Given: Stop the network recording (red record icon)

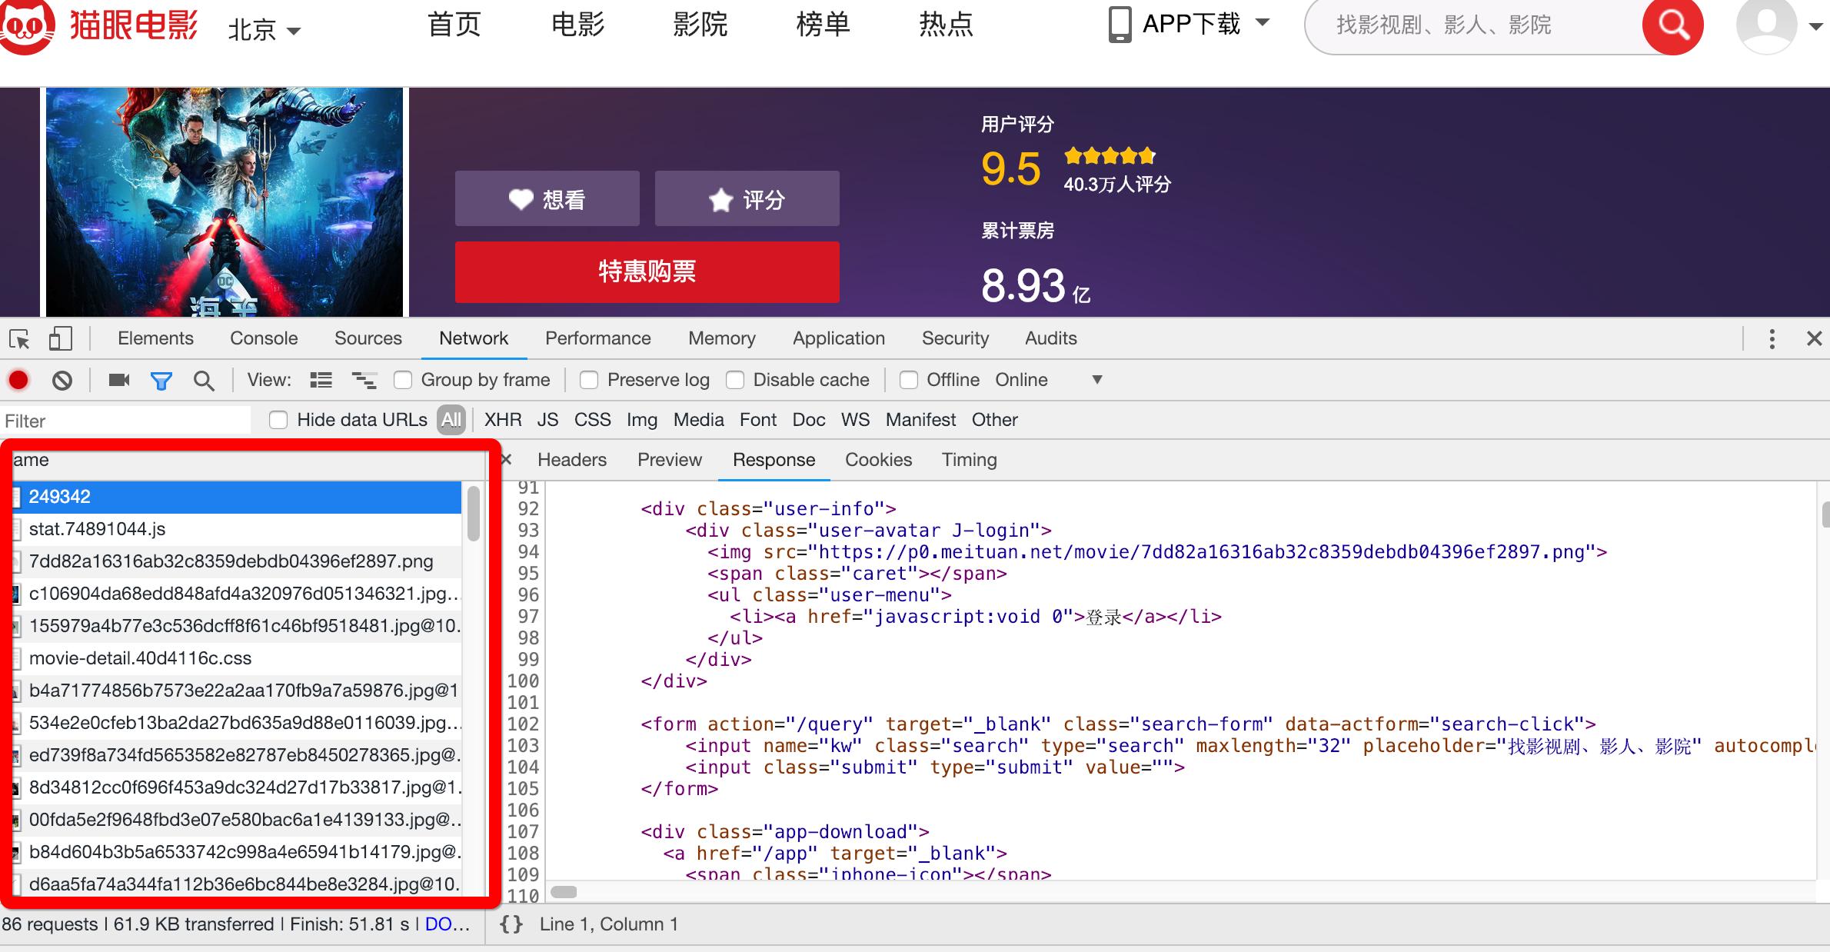Looking at the screenshot, I should (x=18, y=380).
